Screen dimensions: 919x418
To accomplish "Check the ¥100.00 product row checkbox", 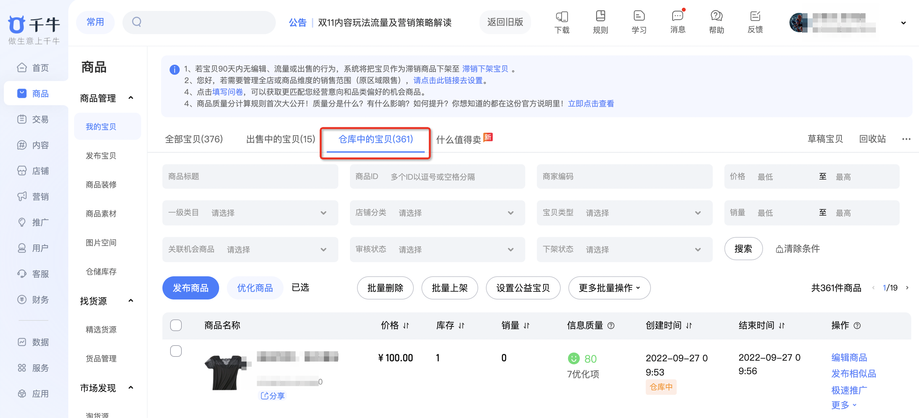I will click(x=176, y=351).
